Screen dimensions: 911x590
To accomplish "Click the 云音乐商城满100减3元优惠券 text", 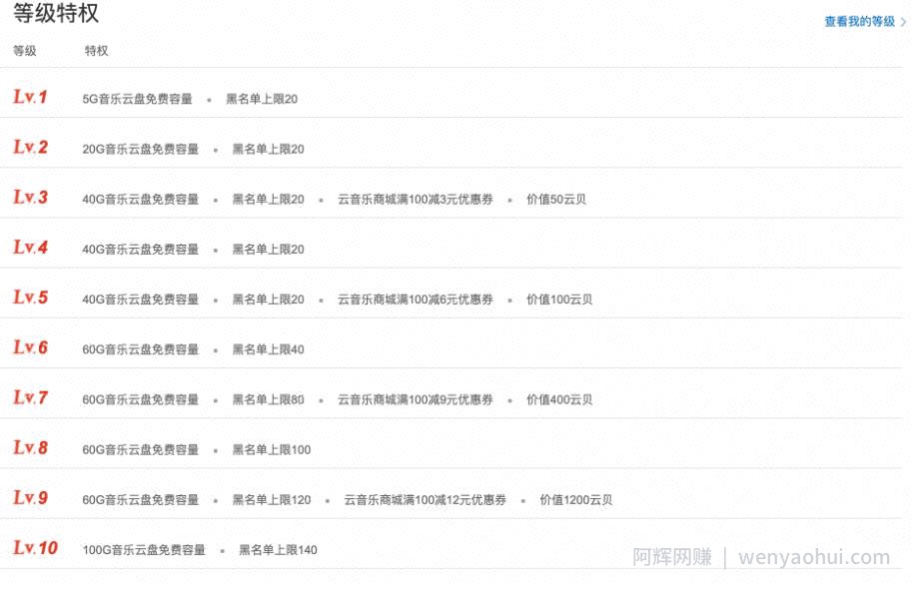I will 416,200.
